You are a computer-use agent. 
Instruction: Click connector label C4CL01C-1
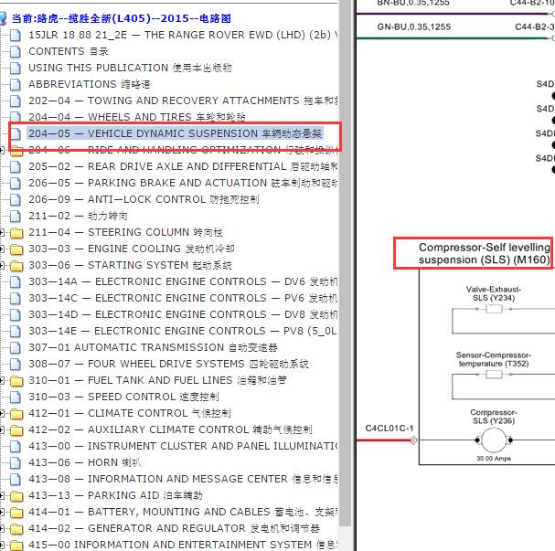(389, 429)
